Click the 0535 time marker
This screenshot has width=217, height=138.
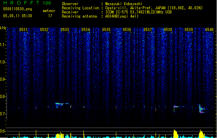(x=106, y=30)
